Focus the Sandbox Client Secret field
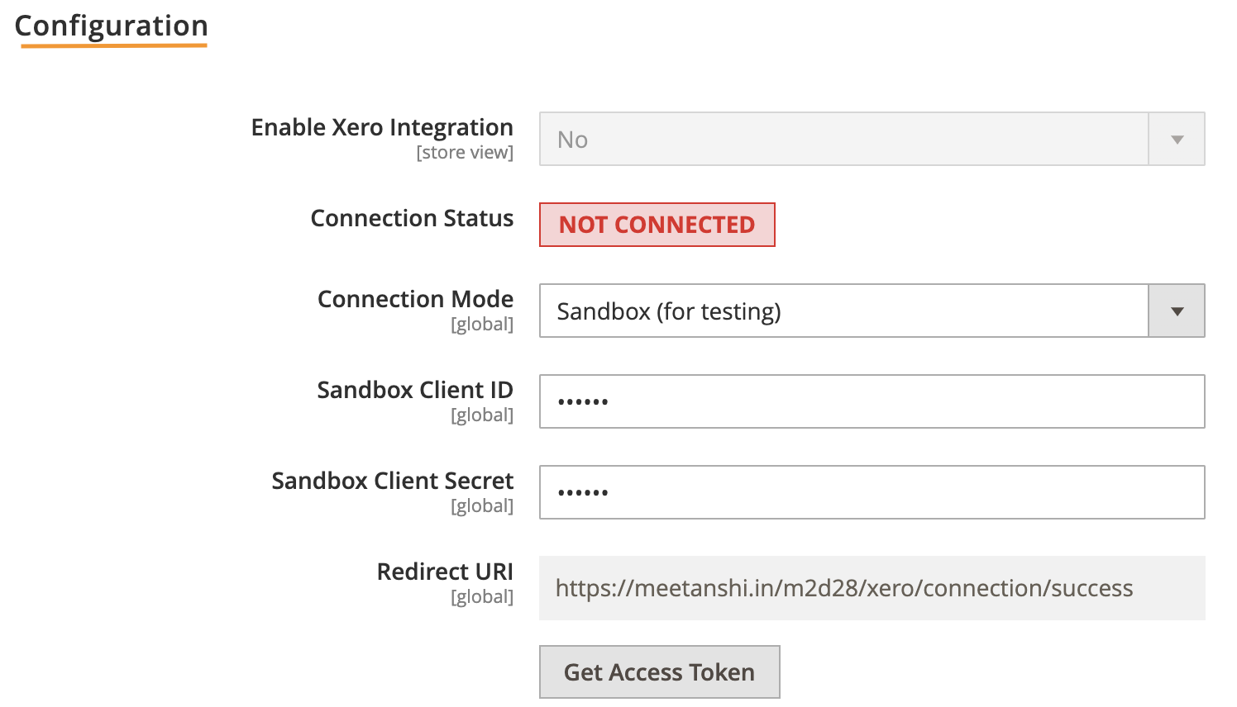This screenshot has height=707, width=1237. (872, 492)
